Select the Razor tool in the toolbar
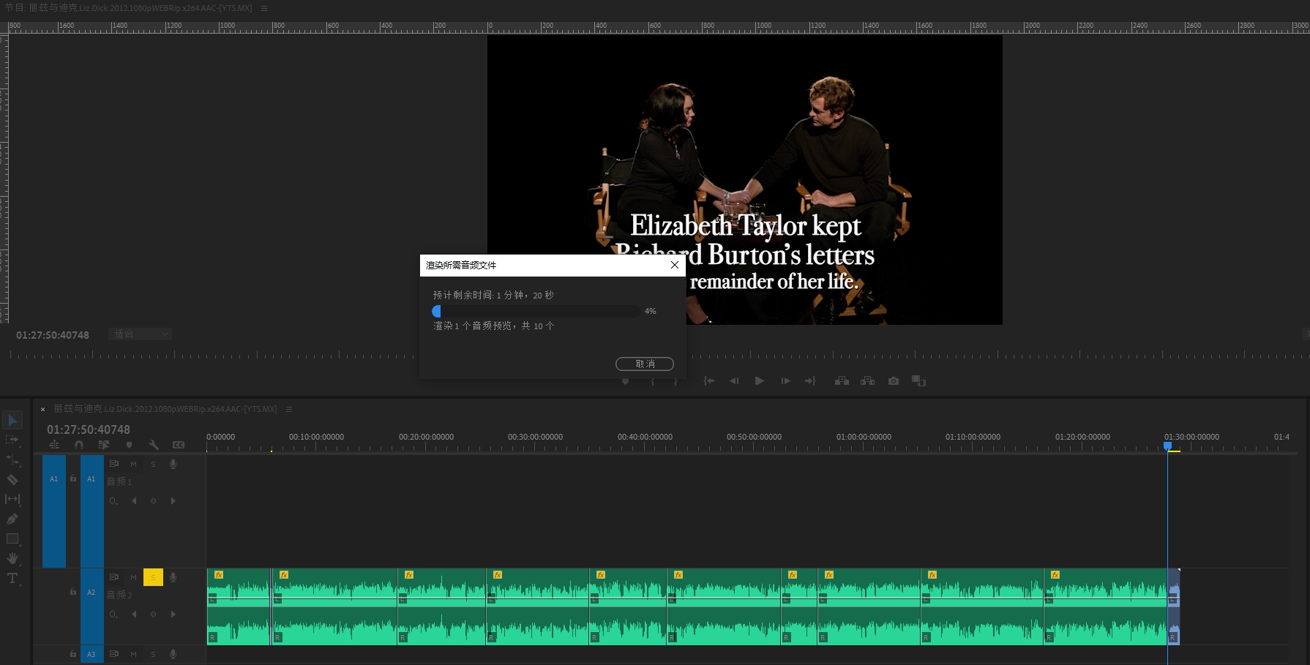Screen dimensions: 1310x665 click(x=12, y=480)
